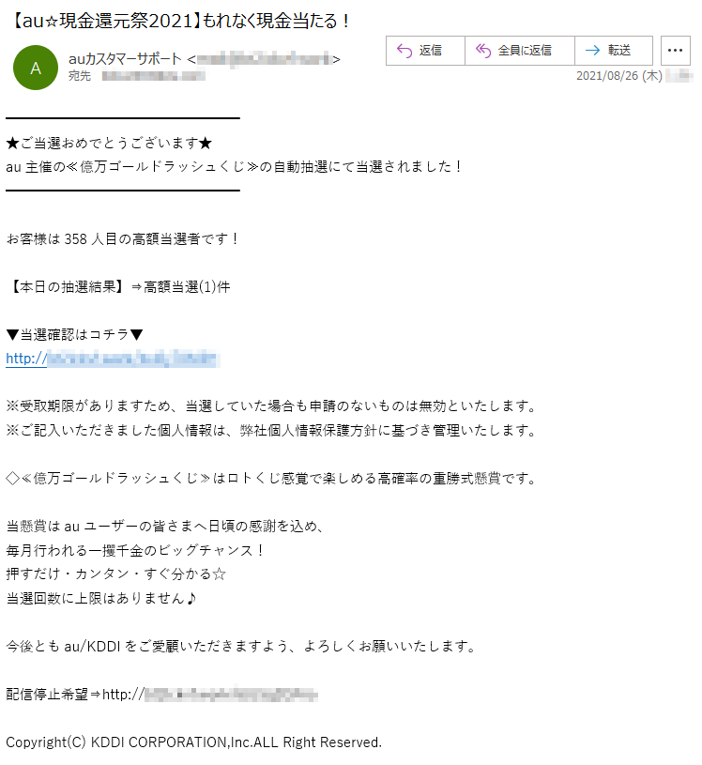The width and height of the screenshot is (702, 765).
Task: Open the blue http:// link under 当選確認はコチラ
Action: point(113,359)
